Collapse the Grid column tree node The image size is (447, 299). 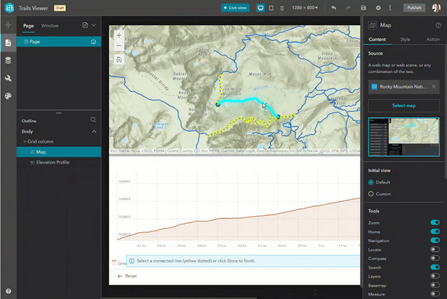25,142
